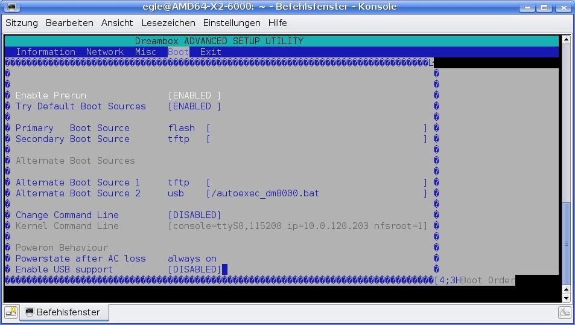Change Primary Boot Source flash value
Viewport: 575px width, 325px height.
tap(182, 128)
